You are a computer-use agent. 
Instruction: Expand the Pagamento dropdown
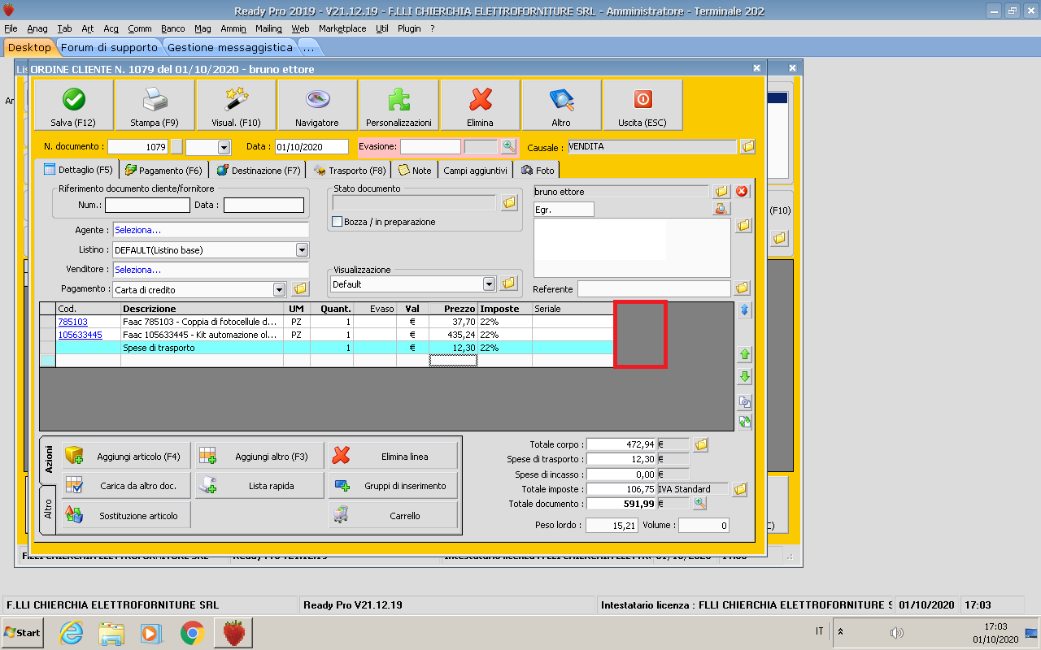tap(279, 289)
